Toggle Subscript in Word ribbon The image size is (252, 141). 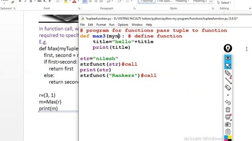pos(44,1)
